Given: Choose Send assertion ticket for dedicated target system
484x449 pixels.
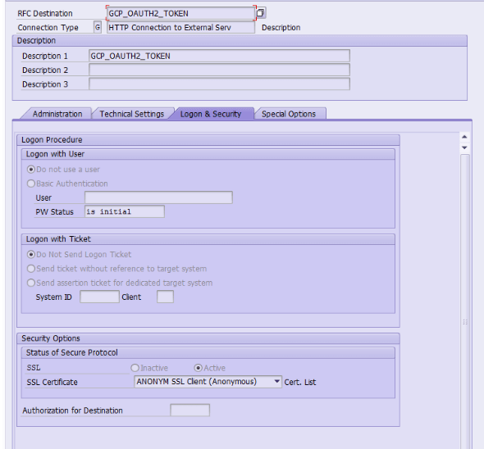Looking at the screenshot, I should click(x=31, y=283).
